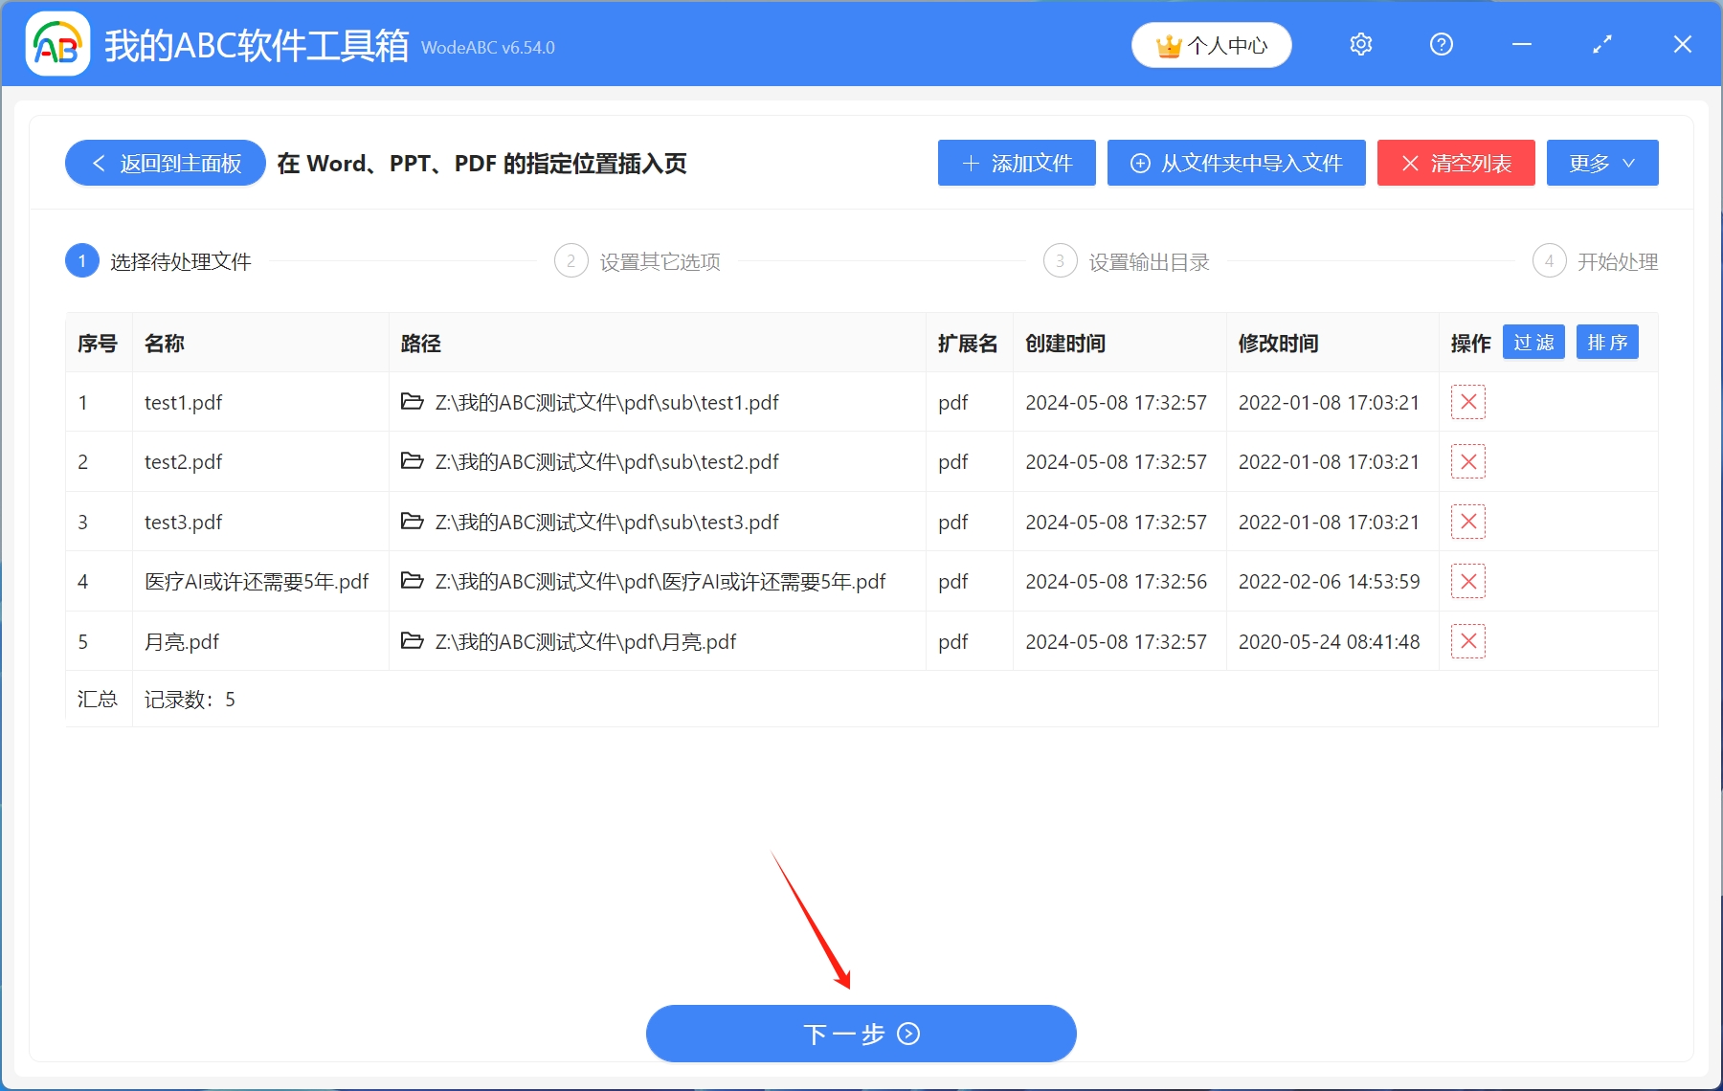Open the 排序 sorting option
The width and height of the screenshot is (1723, 1091).
click(1606, 342)
